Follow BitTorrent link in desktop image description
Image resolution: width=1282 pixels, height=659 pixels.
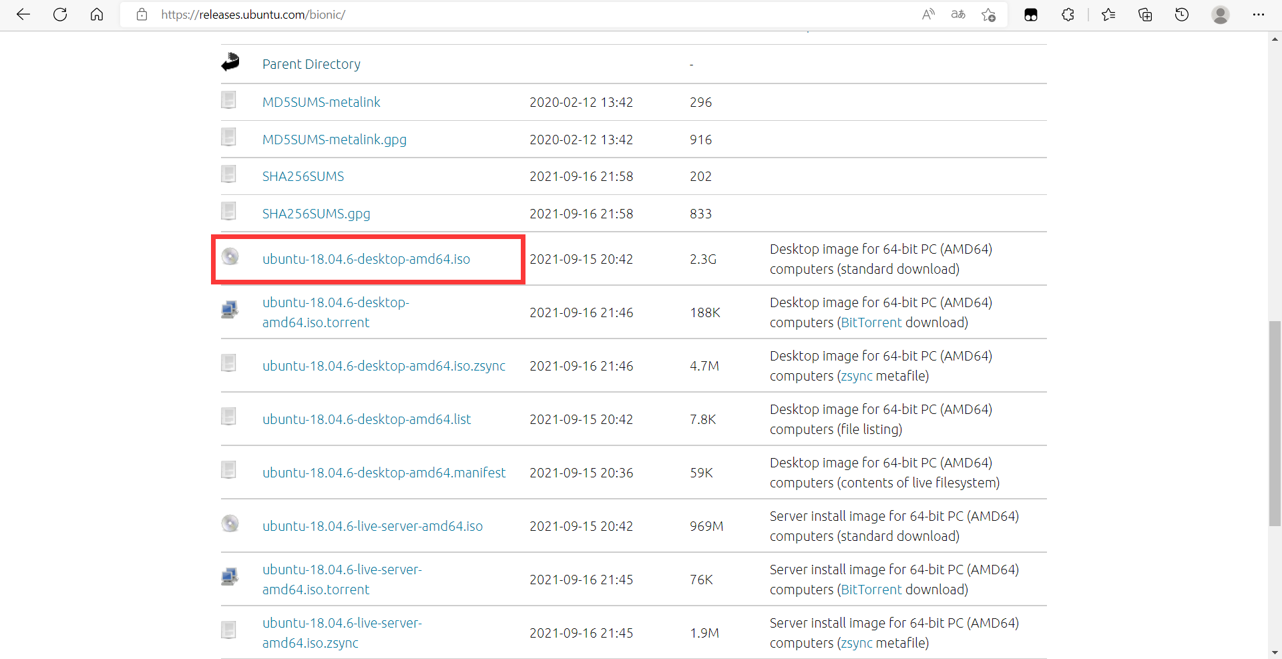pos(871,322)
